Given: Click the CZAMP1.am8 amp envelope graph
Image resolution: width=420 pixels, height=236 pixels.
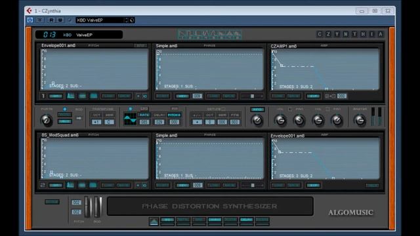Looking at the screenshot, I should [325, 69].
